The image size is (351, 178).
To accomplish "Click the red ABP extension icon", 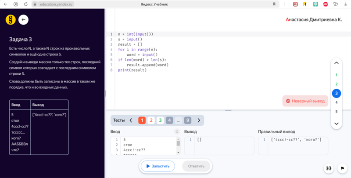I will pyautogui.click(x=326, y=4).
